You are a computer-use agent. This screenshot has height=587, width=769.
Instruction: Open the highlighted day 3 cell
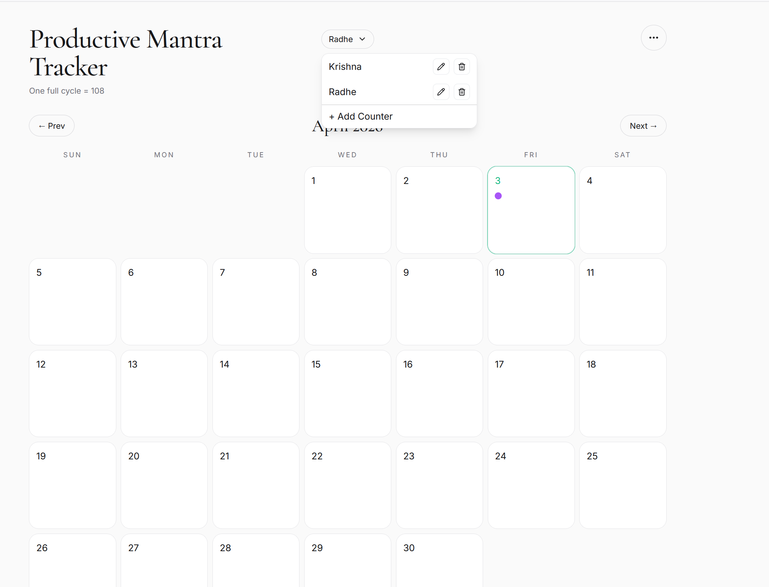531,219
